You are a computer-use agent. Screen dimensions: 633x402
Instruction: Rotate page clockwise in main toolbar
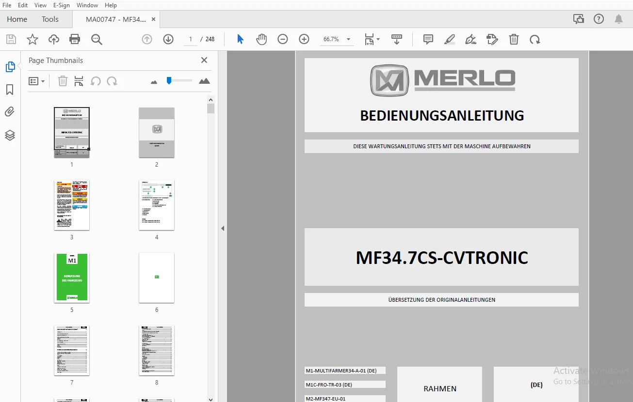pyautogui.click(x=535, y=39)
